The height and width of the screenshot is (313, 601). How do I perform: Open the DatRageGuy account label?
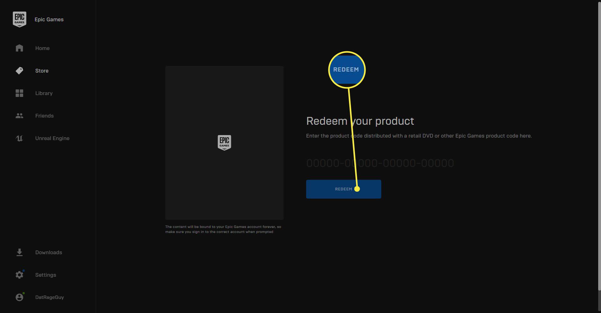49,297
